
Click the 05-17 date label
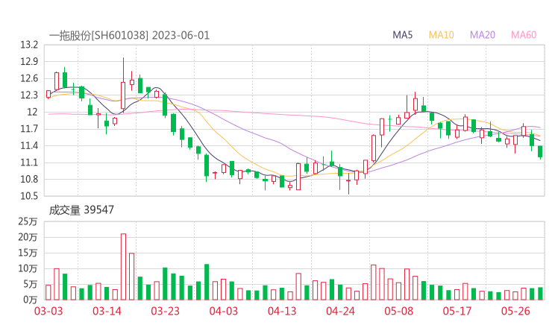(457, 311)
